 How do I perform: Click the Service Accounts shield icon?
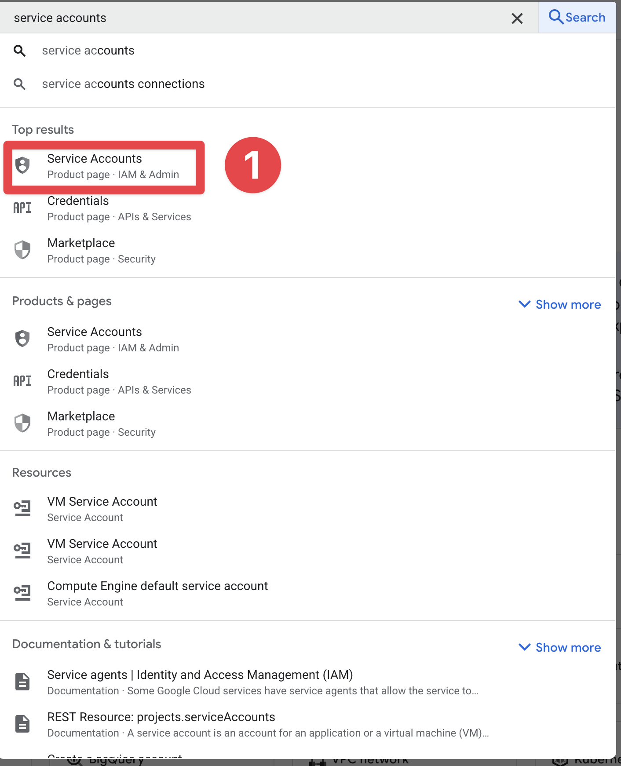(x=22, y=165)
